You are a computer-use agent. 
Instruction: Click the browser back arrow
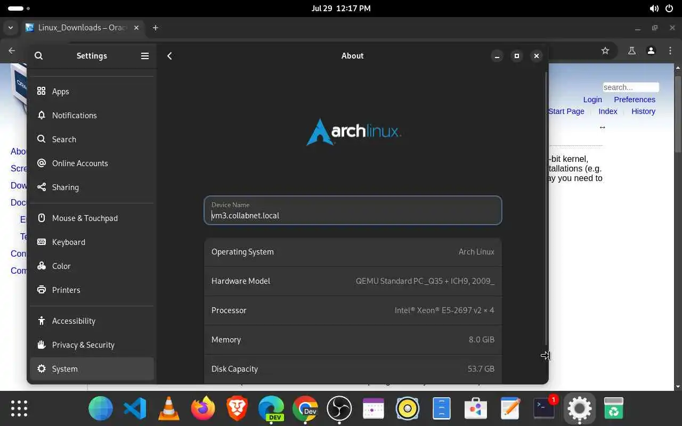coord(12,51)
